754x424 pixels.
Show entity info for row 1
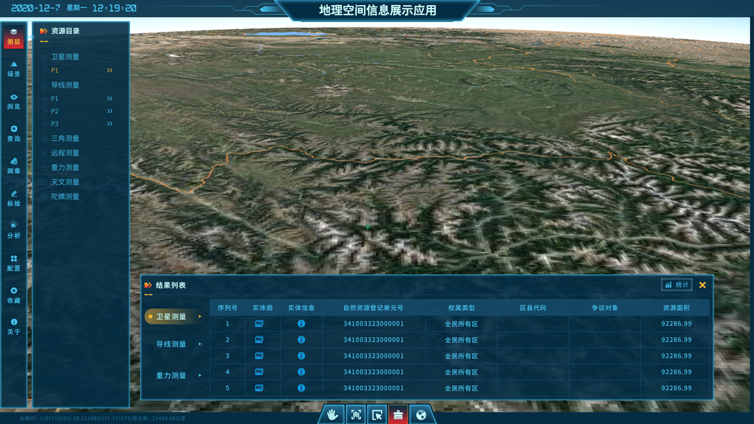tap(301, 324)
